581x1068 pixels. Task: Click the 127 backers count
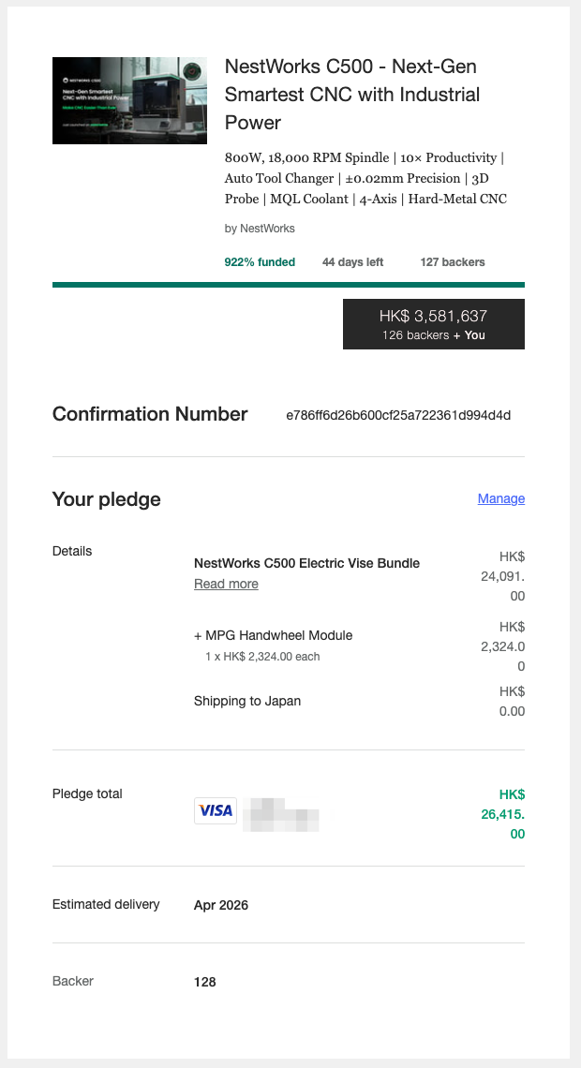click(x=453, y=262)
